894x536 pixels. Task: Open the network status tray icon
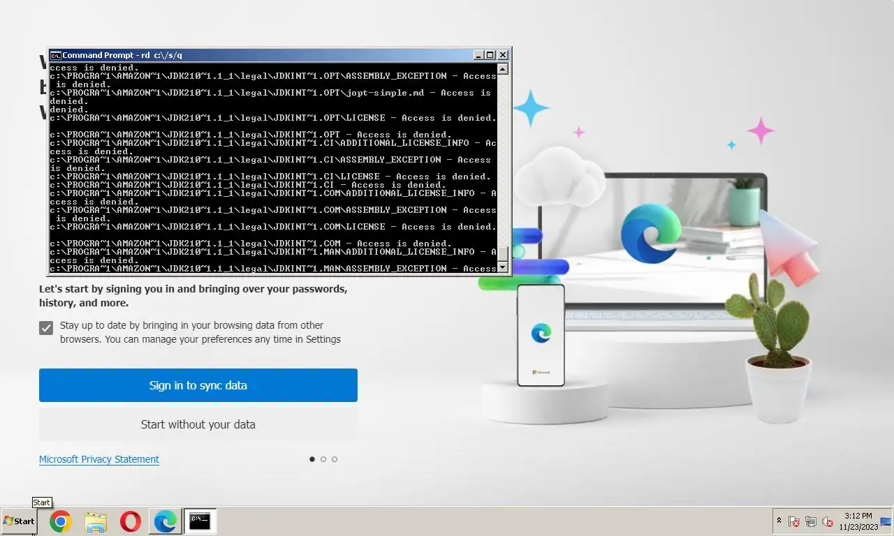pos(811,521)
